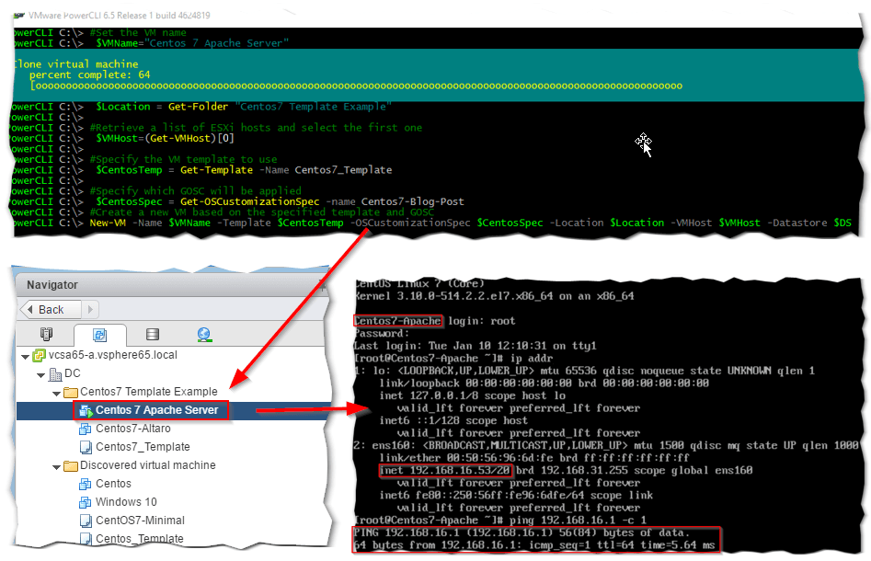The width and height of the screenshot is (871, 561).
Task: Click the Back button in Navigator
Action: [x=51, y=309]
